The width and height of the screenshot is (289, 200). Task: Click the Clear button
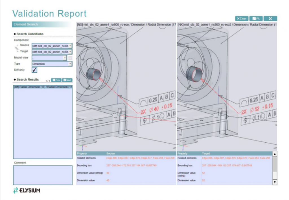242,19
